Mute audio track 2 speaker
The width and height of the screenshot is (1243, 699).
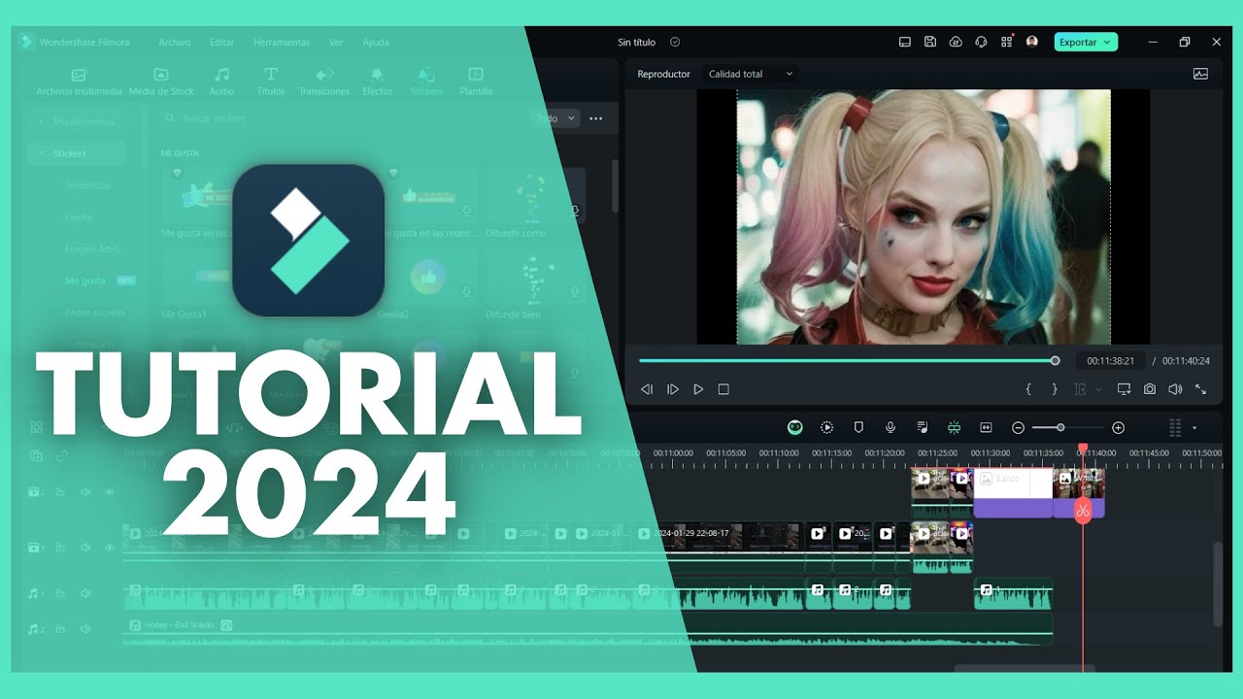tap(84, 629)
